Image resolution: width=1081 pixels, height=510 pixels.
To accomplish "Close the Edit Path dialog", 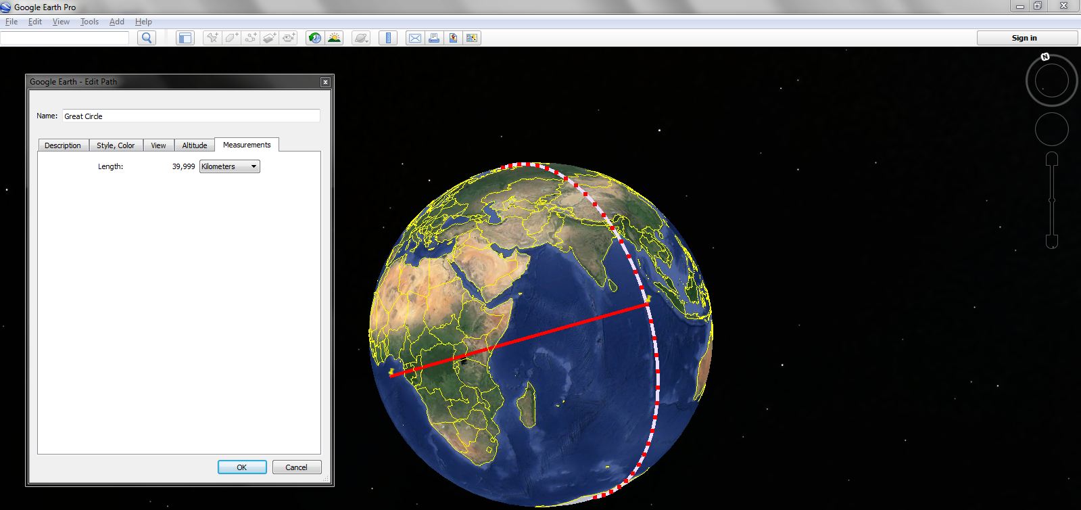I will pyautogui.click(x=325, y=82).
